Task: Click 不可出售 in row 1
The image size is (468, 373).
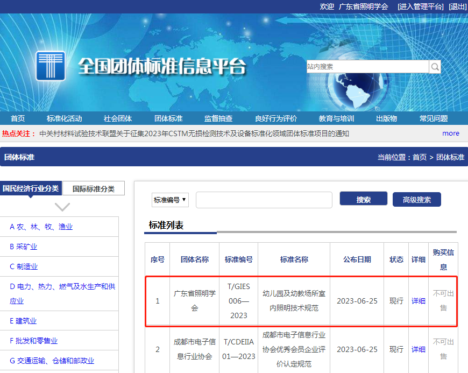Action: click(444, 301)
